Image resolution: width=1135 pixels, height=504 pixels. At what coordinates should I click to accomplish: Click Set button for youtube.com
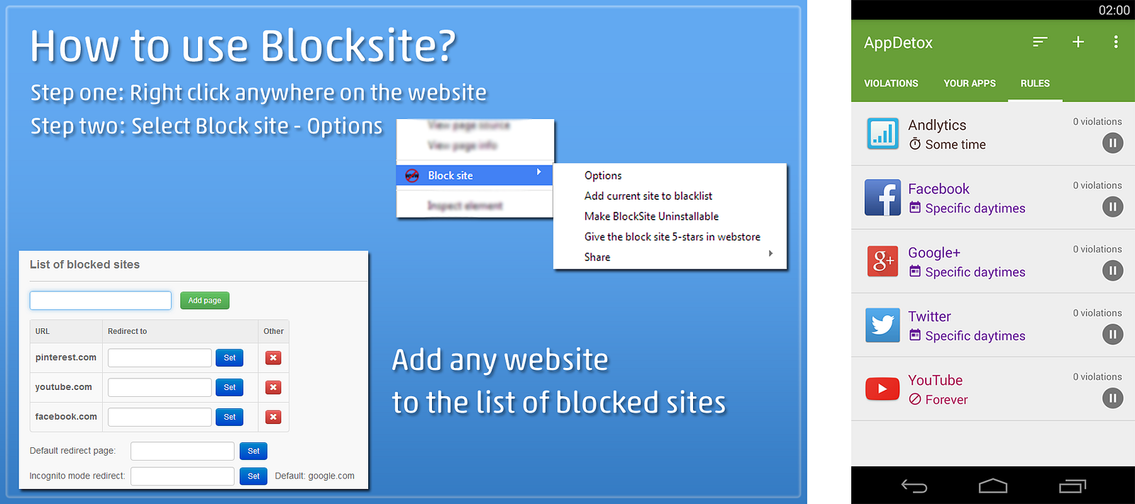click(229, 387)
